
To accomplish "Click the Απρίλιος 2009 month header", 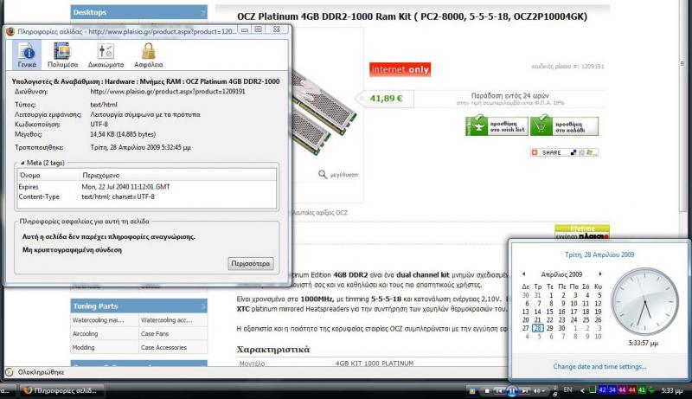I will pos(561,274).
